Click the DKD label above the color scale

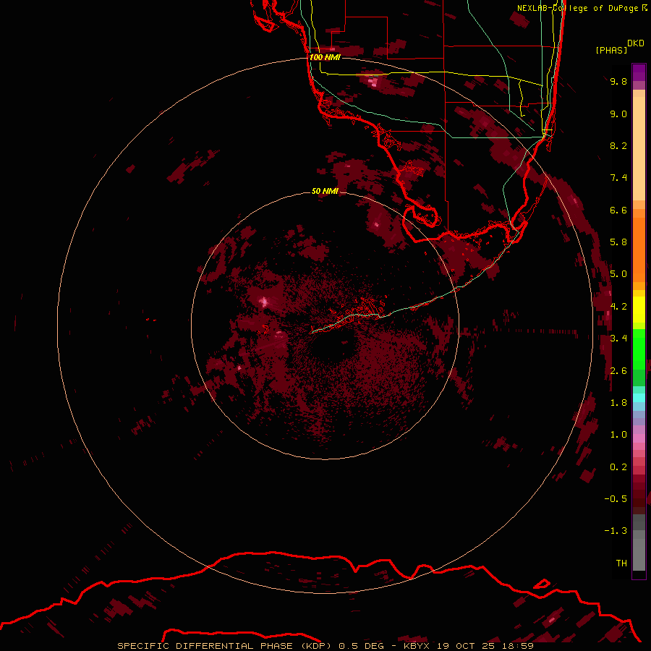click(x=636, y=43)
